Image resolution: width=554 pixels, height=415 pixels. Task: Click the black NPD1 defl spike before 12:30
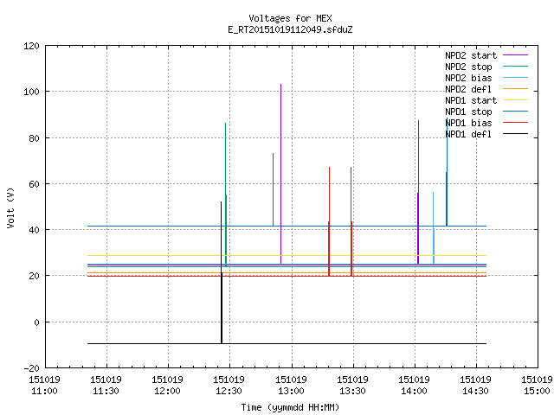[222, 271]
